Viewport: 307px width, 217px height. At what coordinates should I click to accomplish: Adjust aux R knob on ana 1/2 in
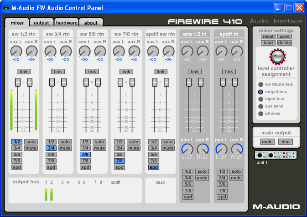[203, 51]
